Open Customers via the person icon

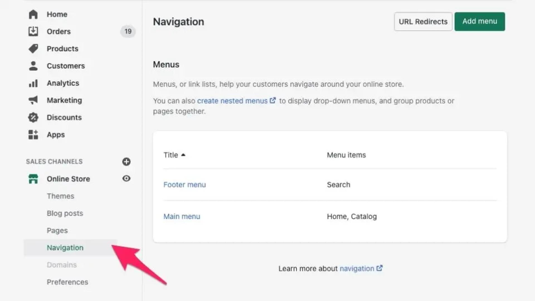tap(33, 66)
